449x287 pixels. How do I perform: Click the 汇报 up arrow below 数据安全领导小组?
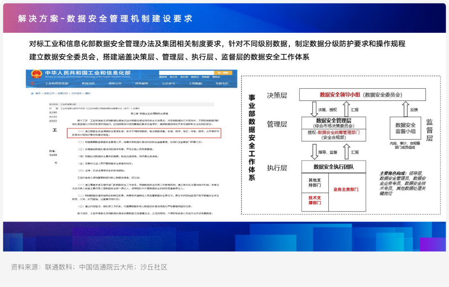[346, 109]
